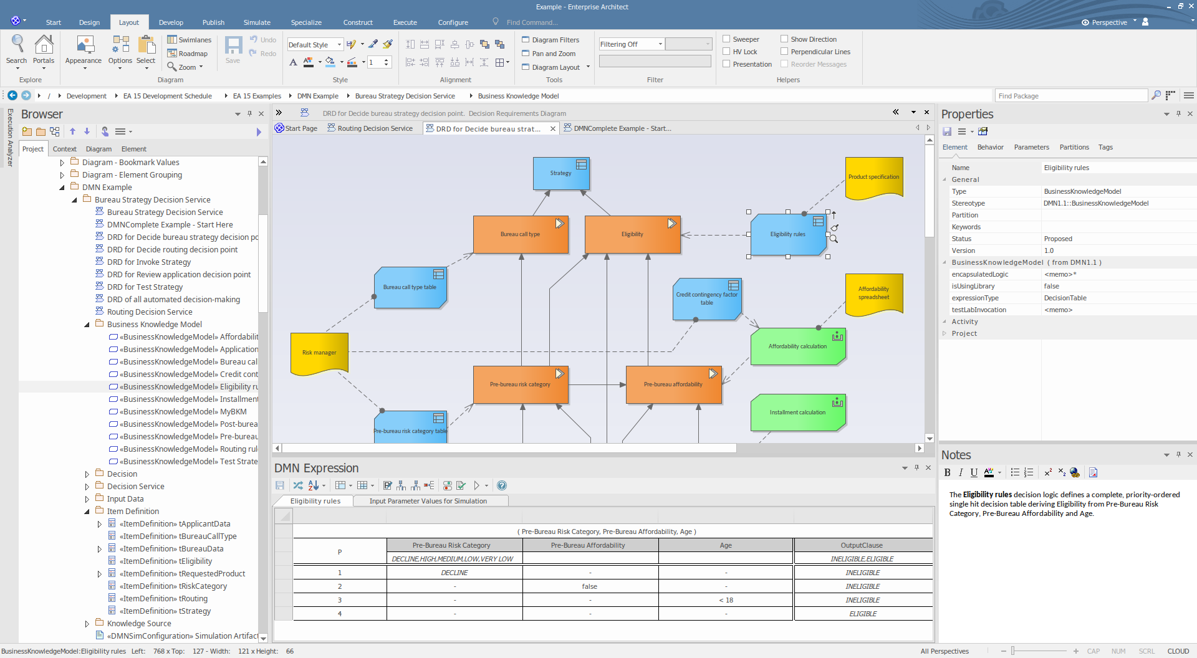1197x658 pixels.
Task: Click the Pan and Zoom button
Action: click(x=549, y=54)
